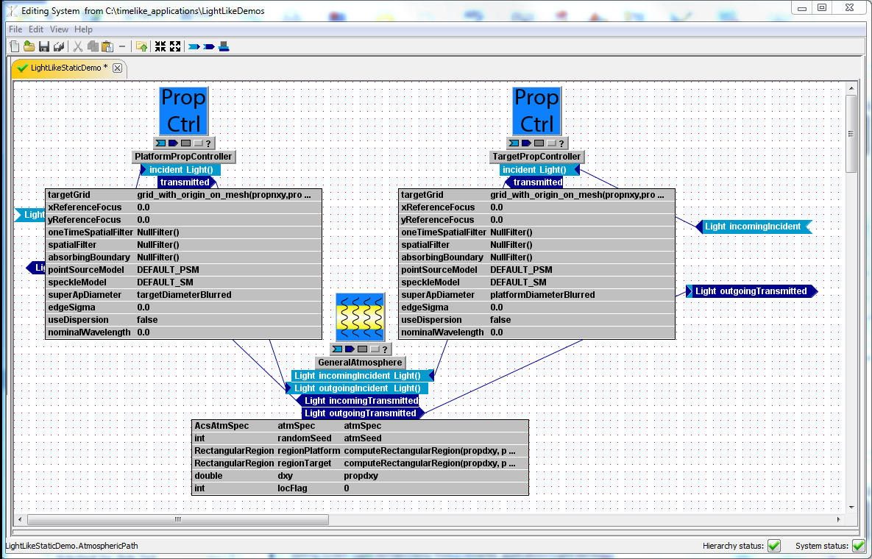The width and height of the screenshot is (872, 559).
Task: Click the stamp-shaped toolbar icon
Action: [x=224, y=46]
